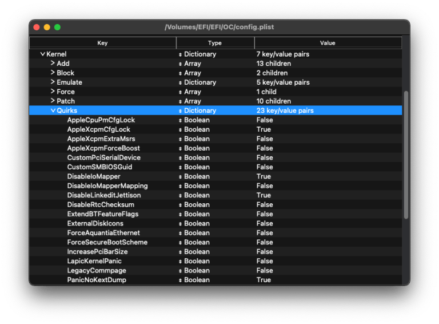439x324 pixels.
Task: Select the AppleXcpmCfgLock True value
Action: coord(264,130)
